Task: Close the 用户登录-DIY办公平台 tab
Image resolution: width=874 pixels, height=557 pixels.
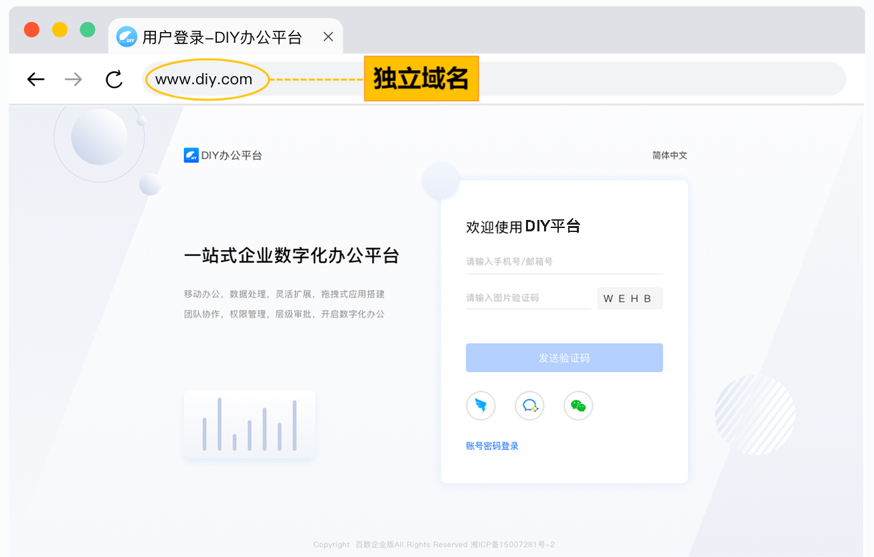Action: (328, 37)
